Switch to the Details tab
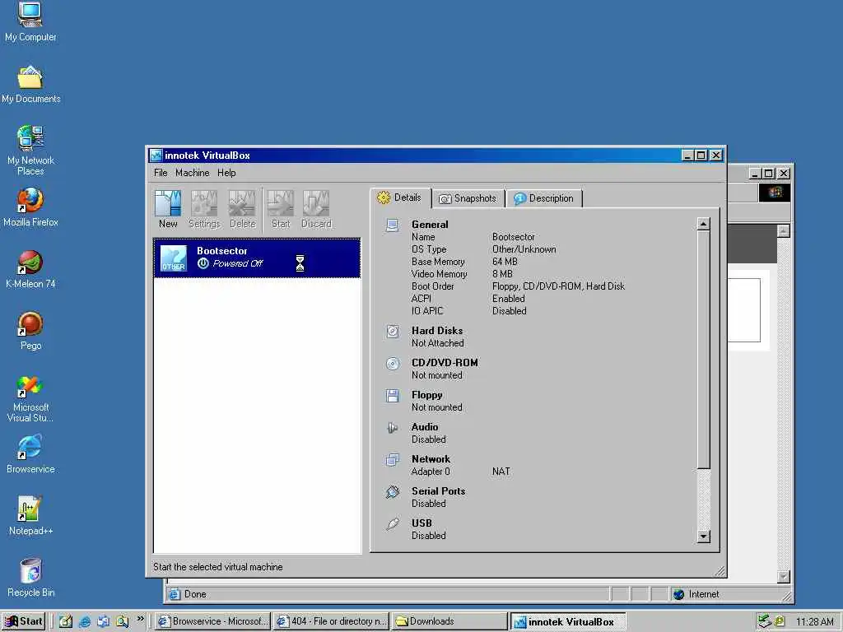843x632 pixels. click(x=400, y=197)
